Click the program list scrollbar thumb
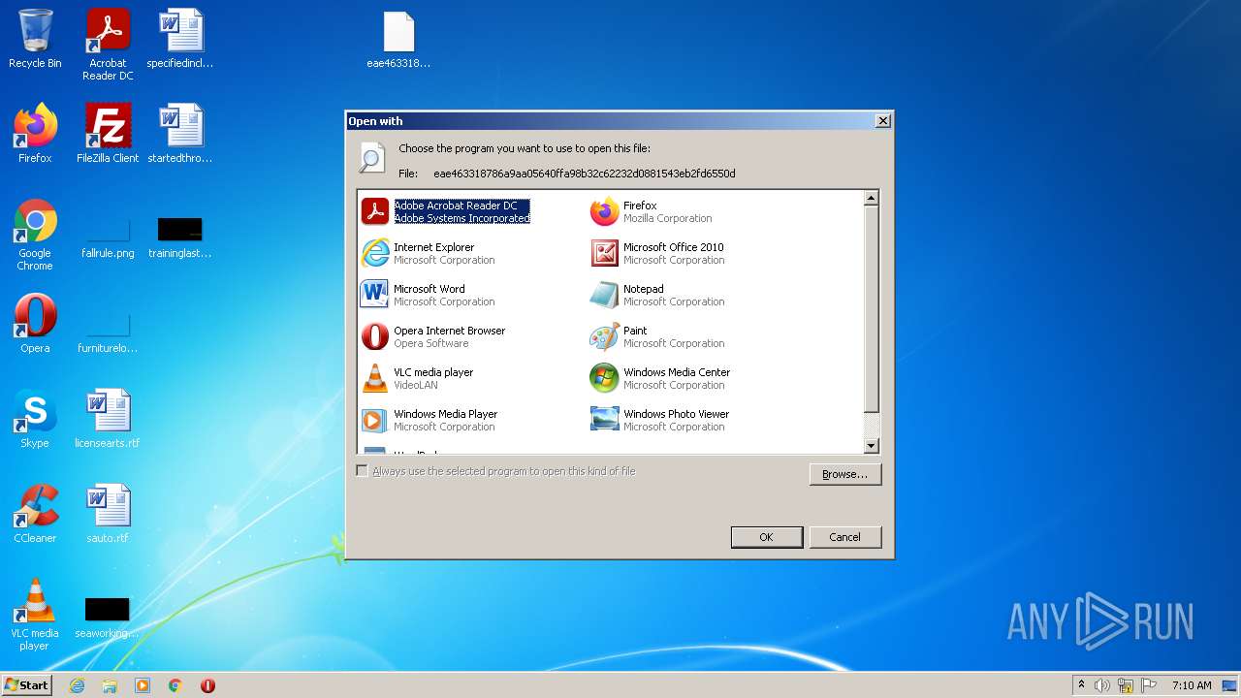This screenshot has height=698, width=1241. point(871,309)
